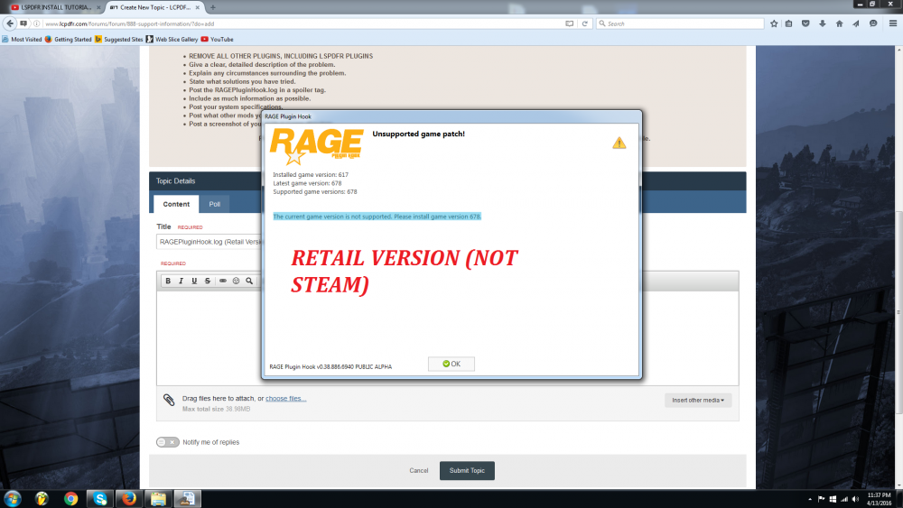Screen dimensions: 903x508
Task: Toggle Reader View icon in address bar
Action: tap(569, 23)
